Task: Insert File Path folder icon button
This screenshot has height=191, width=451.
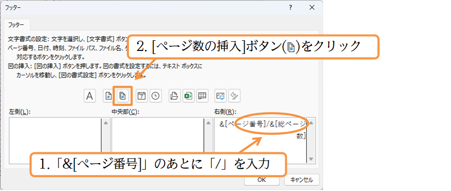Action: [174, 96]
